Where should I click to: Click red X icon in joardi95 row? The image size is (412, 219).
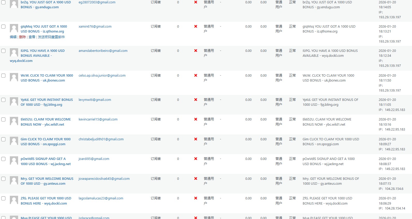196,159
